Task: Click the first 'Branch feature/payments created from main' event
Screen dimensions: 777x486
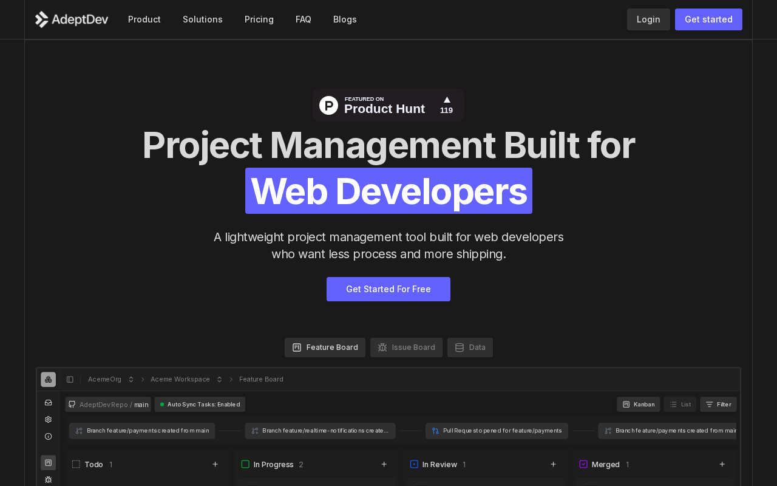Action: coord(142,431)
